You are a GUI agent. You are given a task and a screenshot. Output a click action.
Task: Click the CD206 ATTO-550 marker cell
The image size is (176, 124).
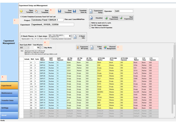pos(103,76)
